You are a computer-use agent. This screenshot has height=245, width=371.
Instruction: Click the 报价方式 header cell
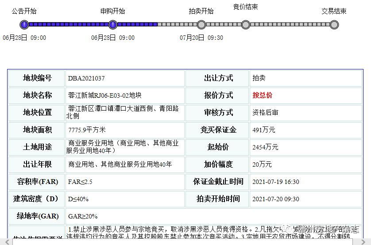(x=217, y=96)
